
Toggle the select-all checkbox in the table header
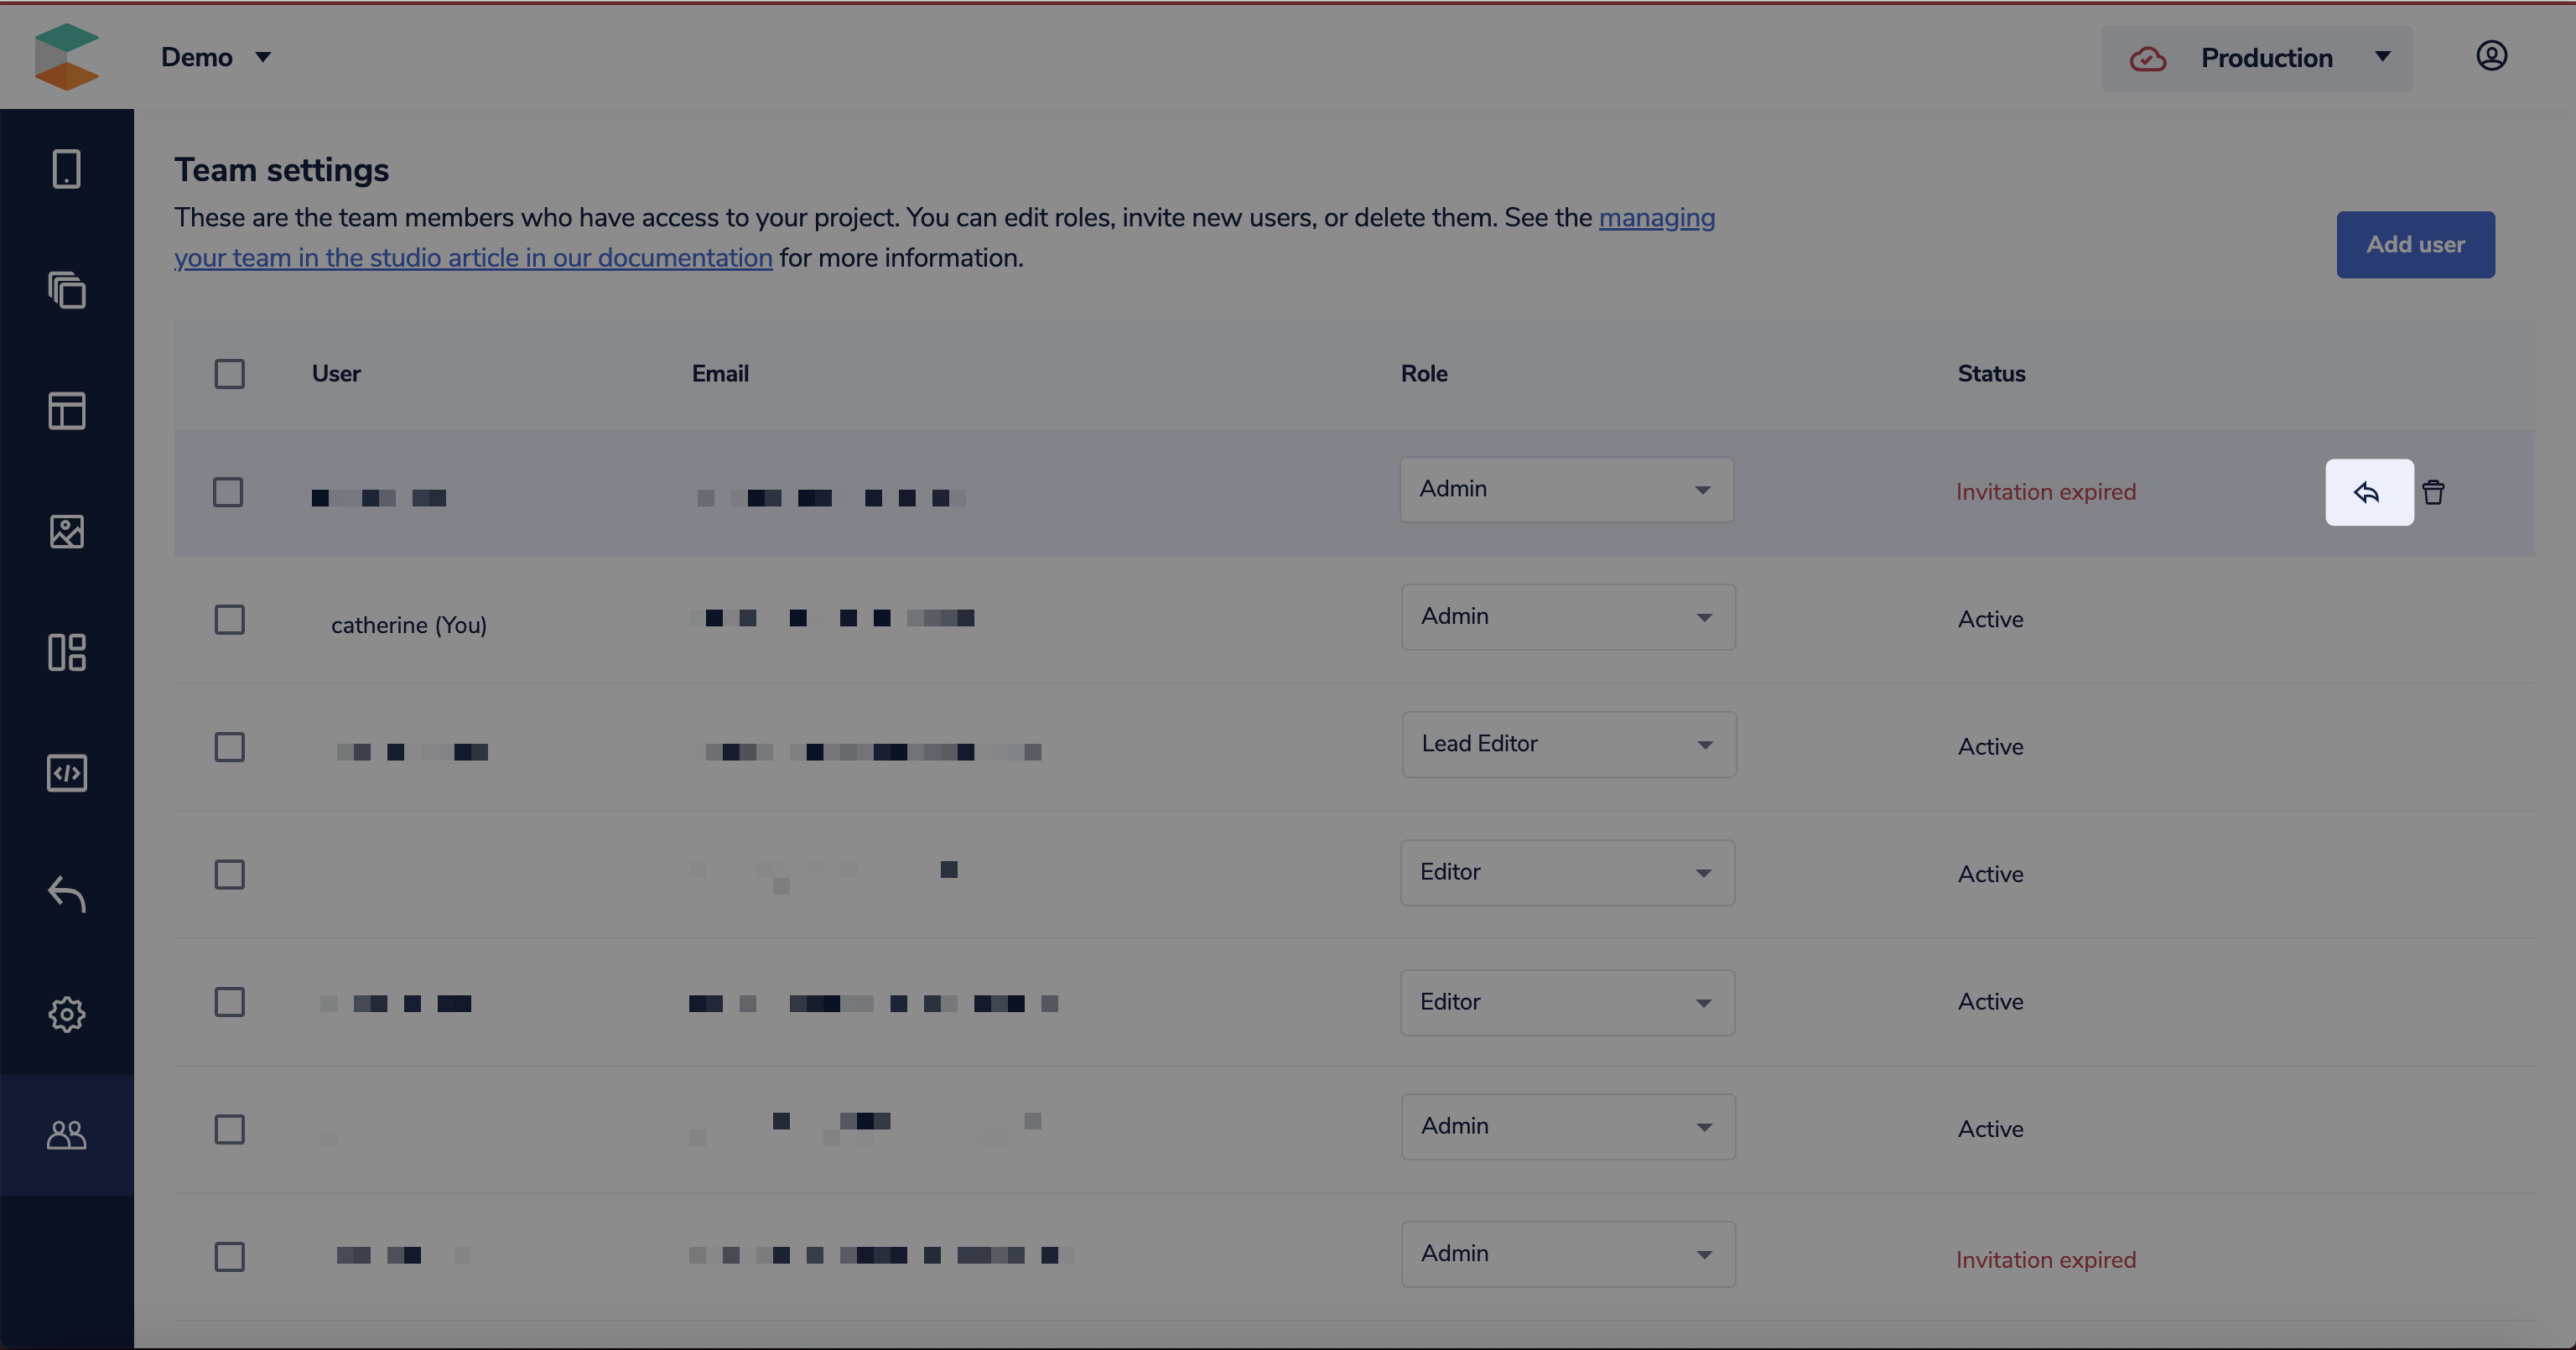click(229, 374)
